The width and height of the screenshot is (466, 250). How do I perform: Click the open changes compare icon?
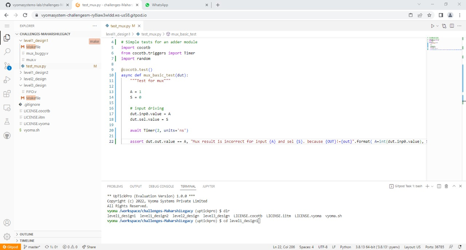click(x=444, y=26)
